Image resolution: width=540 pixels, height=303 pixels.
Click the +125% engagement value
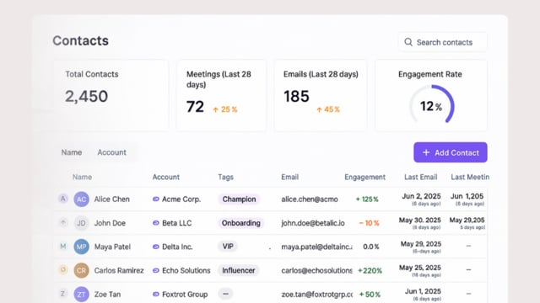(367, 199)
